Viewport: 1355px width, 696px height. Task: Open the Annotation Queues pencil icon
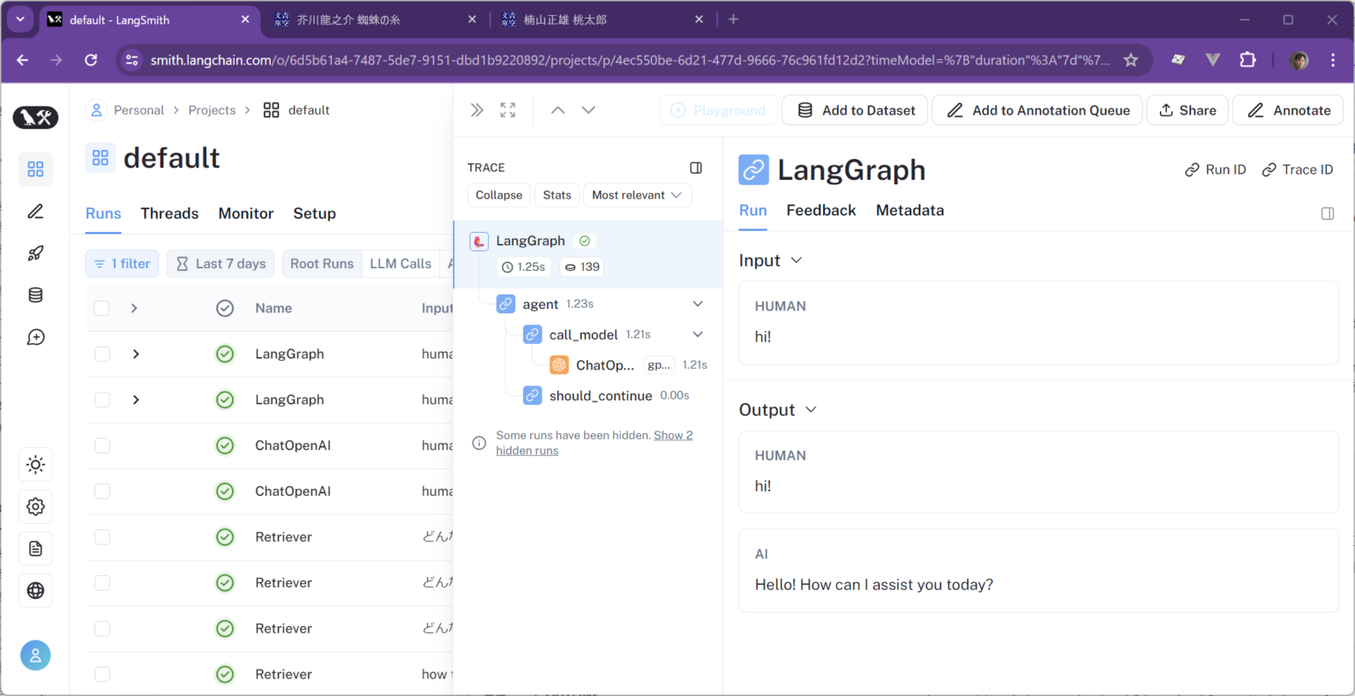click(x=35, y=211)
